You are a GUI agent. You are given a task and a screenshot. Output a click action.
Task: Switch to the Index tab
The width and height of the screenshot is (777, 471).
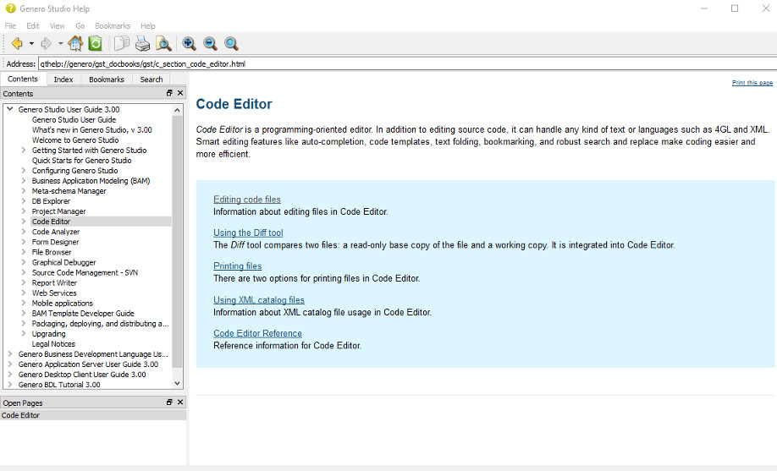point(63,79)
